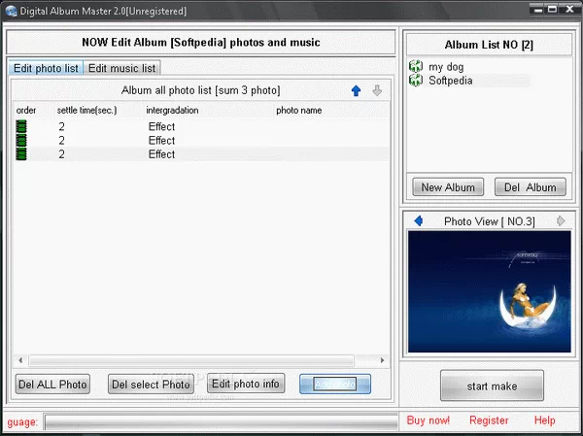Click the settle time(sec.) column header

[x=86, y=111]
